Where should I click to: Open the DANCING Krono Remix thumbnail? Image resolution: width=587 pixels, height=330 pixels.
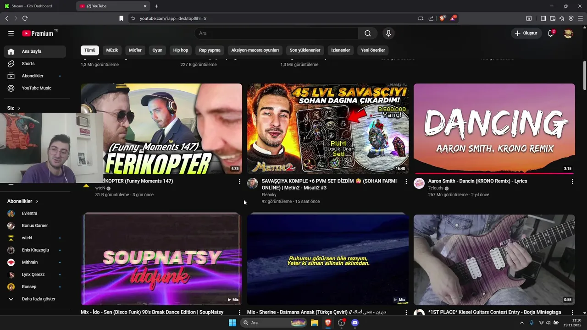(494, 129)
